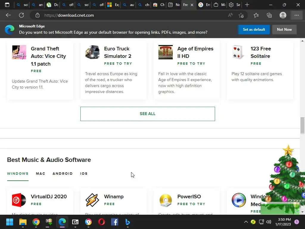Screen dimensions: 305x229
Task: Launch Chrome from the taskbar
Action: 36,222
